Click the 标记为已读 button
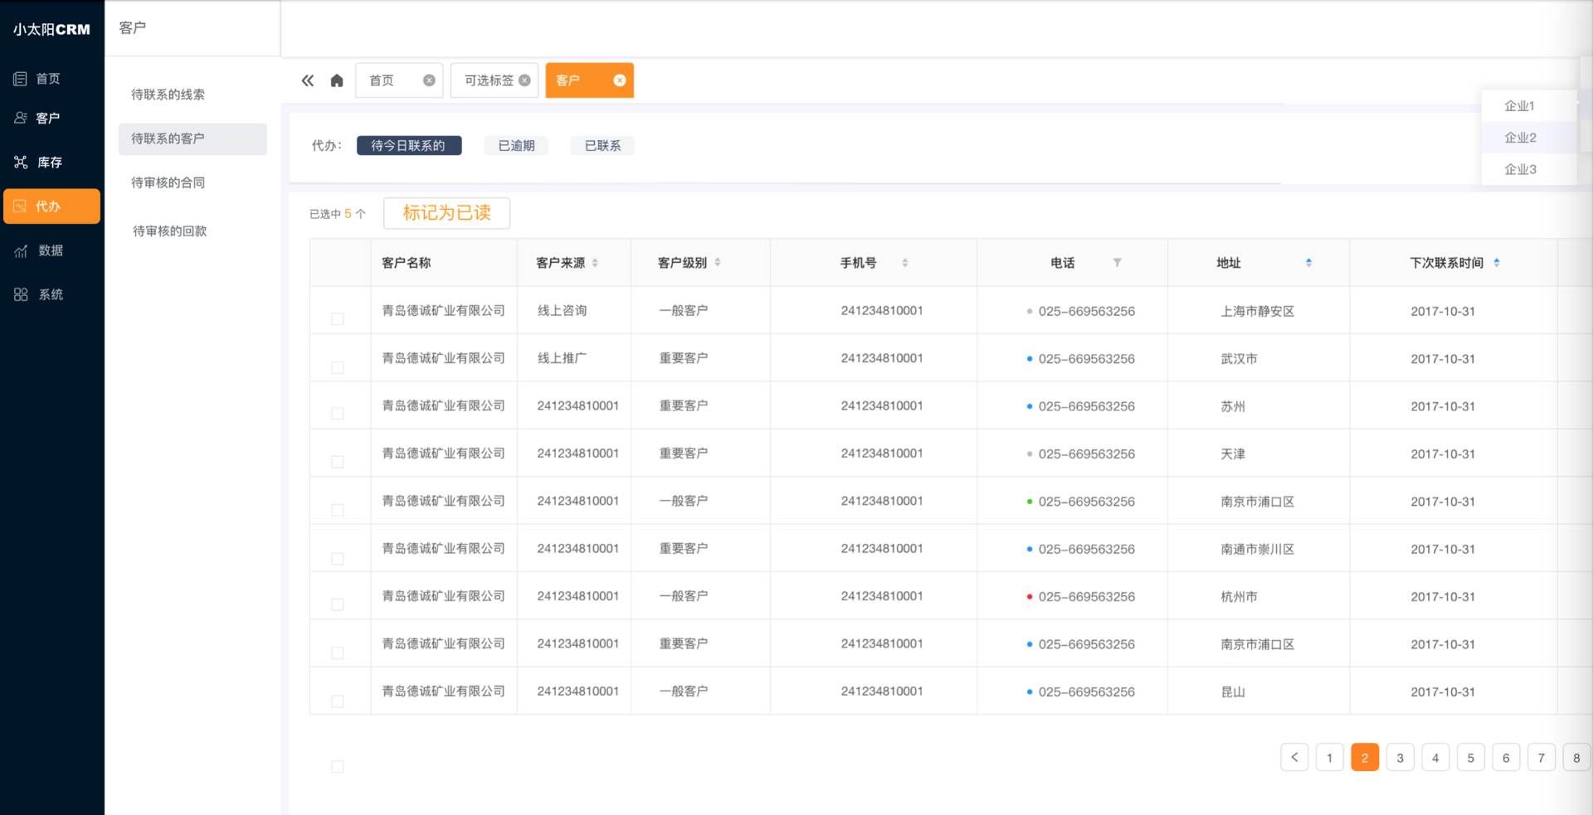Screen dimensions: 1593x815 coord(446,213)
